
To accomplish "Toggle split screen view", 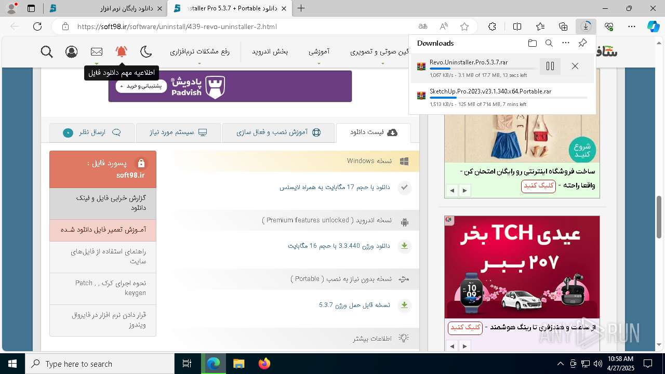I will [x=517, y=26].
